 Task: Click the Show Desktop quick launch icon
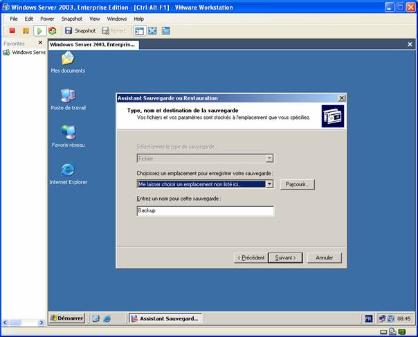coord(96,318)
